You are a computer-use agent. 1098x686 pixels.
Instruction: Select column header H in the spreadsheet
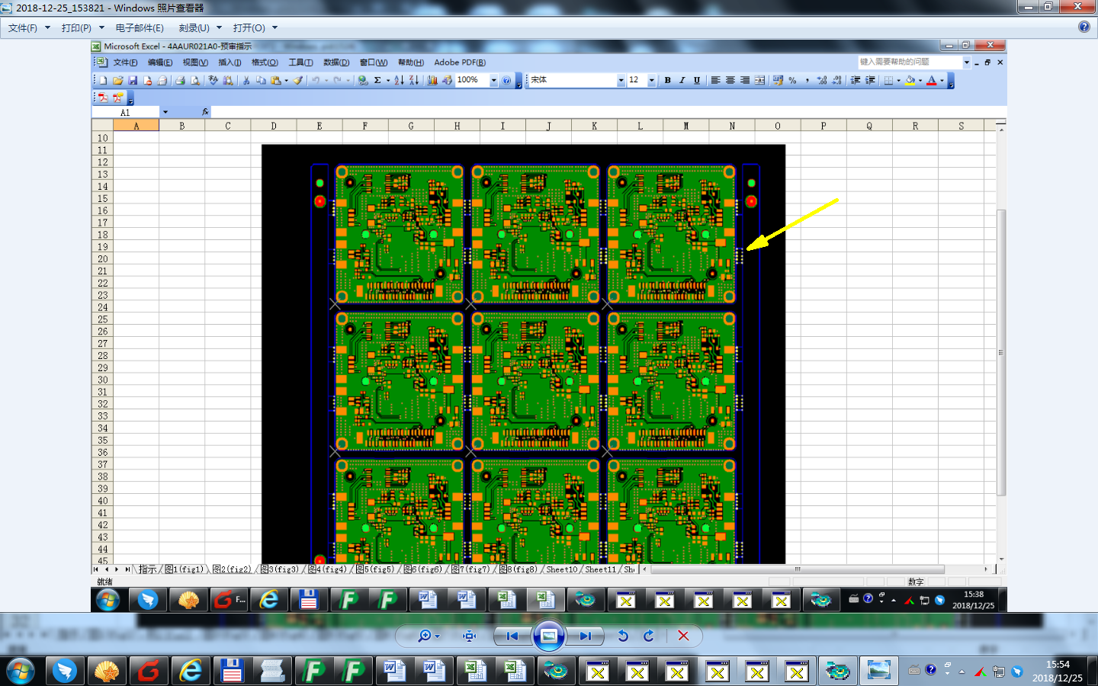pos(457,126)
